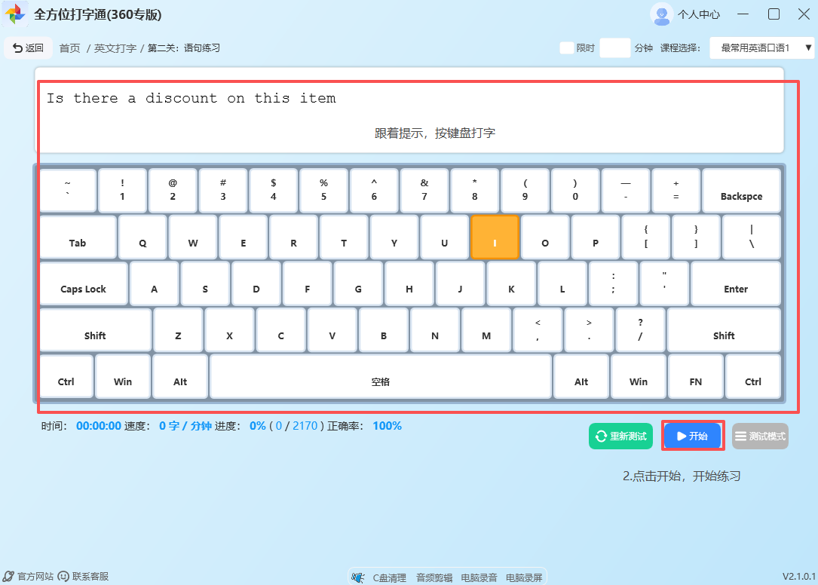Click the app logo icon top-left

(x=14, y=14)
